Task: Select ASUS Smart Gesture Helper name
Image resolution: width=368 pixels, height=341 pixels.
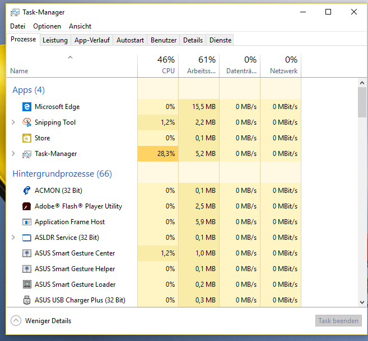Action: pos(75,269)
